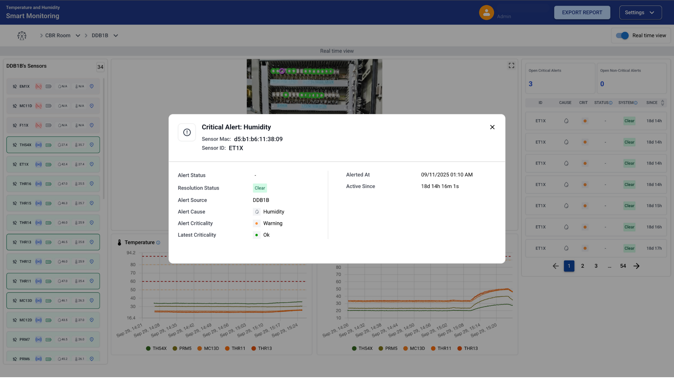Click THR15 battery icon
The image size is (674, 379).
point(48,203)
